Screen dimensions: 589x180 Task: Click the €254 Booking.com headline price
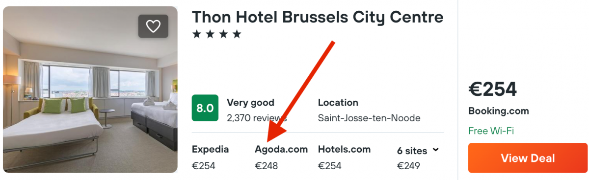click(x=493, y=89)
